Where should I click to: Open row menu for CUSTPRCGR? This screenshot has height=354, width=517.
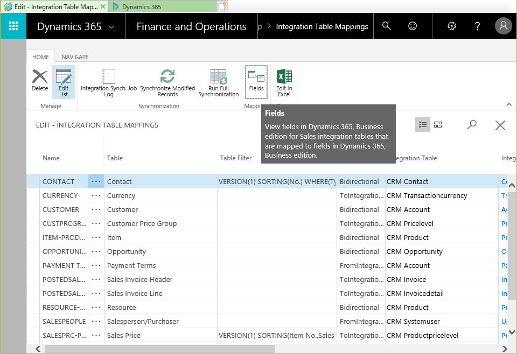(96, 223)
